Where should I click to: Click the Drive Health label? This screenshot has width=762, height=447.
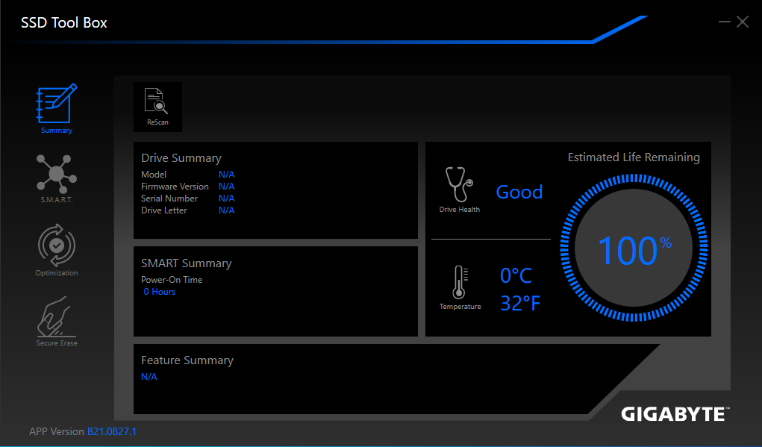point(459,210)
